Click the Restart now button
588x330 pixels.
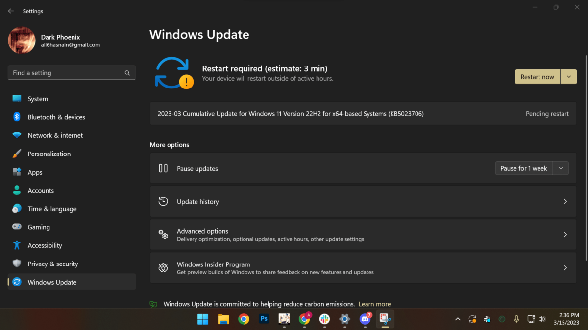(537, 77)
